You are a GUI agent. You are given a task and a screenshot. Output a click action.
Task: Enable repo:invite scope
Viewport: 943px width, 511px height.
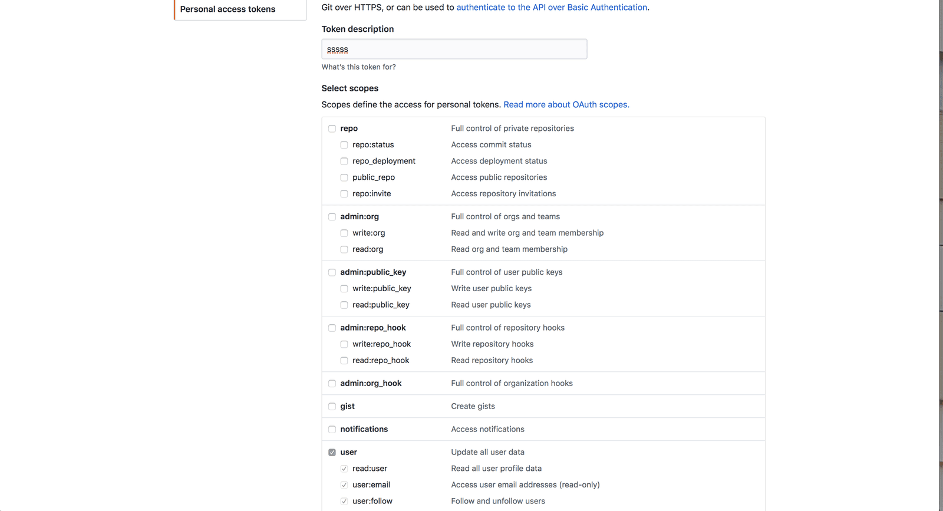point(344,194)
